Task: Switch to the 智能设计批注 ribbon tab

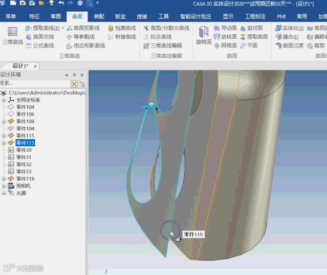Action: pyautogui.click(x=195, y=16)
